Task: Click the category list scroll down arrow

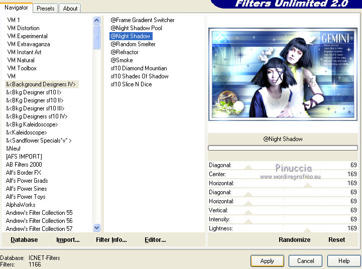Action: click(x=97, y=228)
